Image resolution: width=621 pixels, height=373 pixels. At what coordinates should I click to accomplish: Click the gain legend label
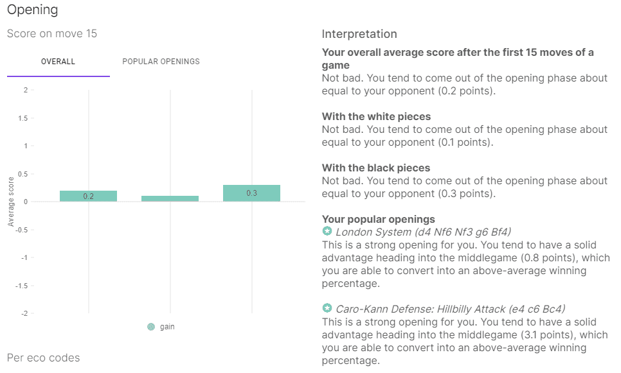pyautogui.click(x=167, y=327)
